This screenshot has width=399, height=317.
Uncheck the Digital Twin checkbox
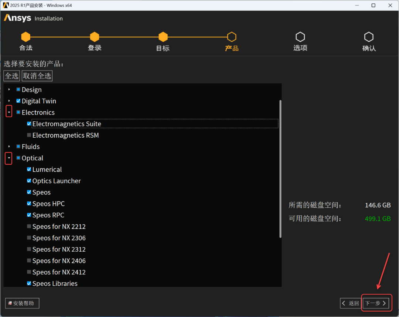(18, 101)
